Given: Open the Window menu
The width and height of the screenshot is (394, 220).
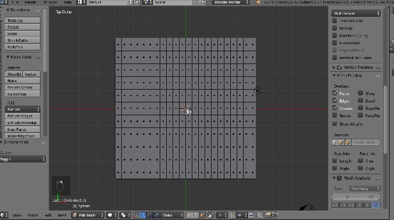Looking at the screenshot, I should [x=50, y=2].
